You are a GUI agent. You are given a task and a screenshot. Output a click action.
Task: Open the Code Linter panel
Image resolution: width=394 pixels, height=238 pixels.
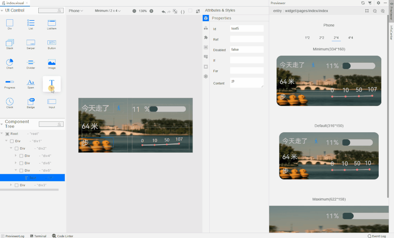[62, 236]
